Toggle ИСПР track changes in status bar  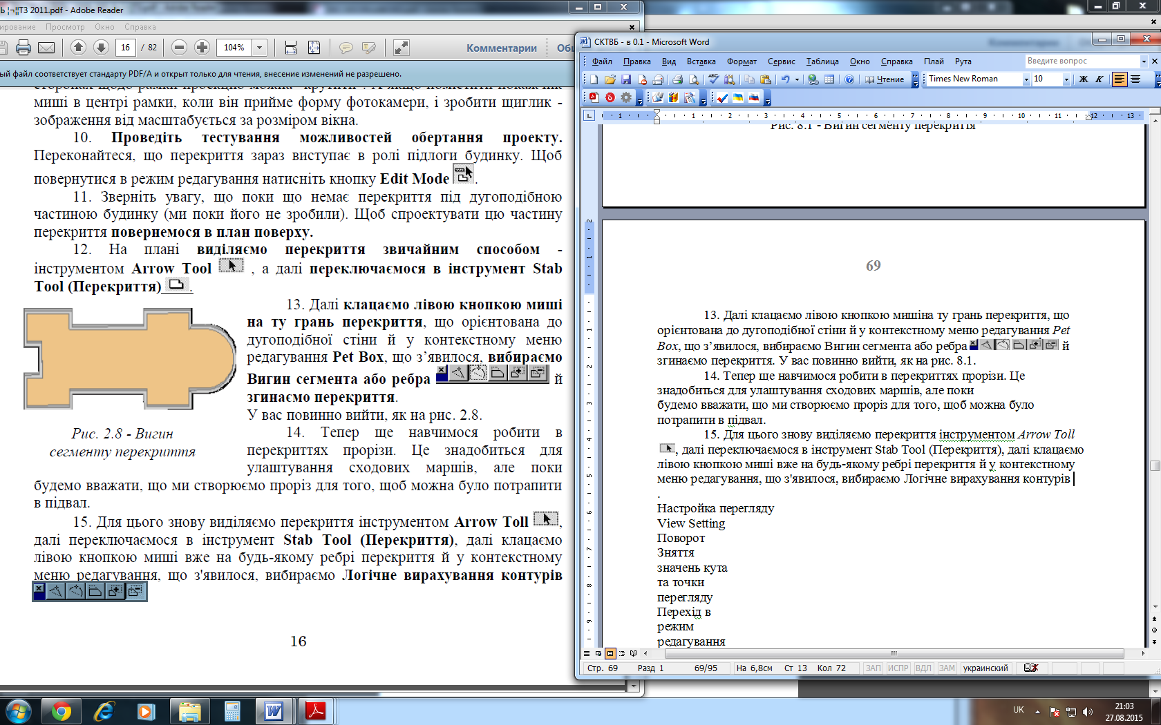(898, 668)
